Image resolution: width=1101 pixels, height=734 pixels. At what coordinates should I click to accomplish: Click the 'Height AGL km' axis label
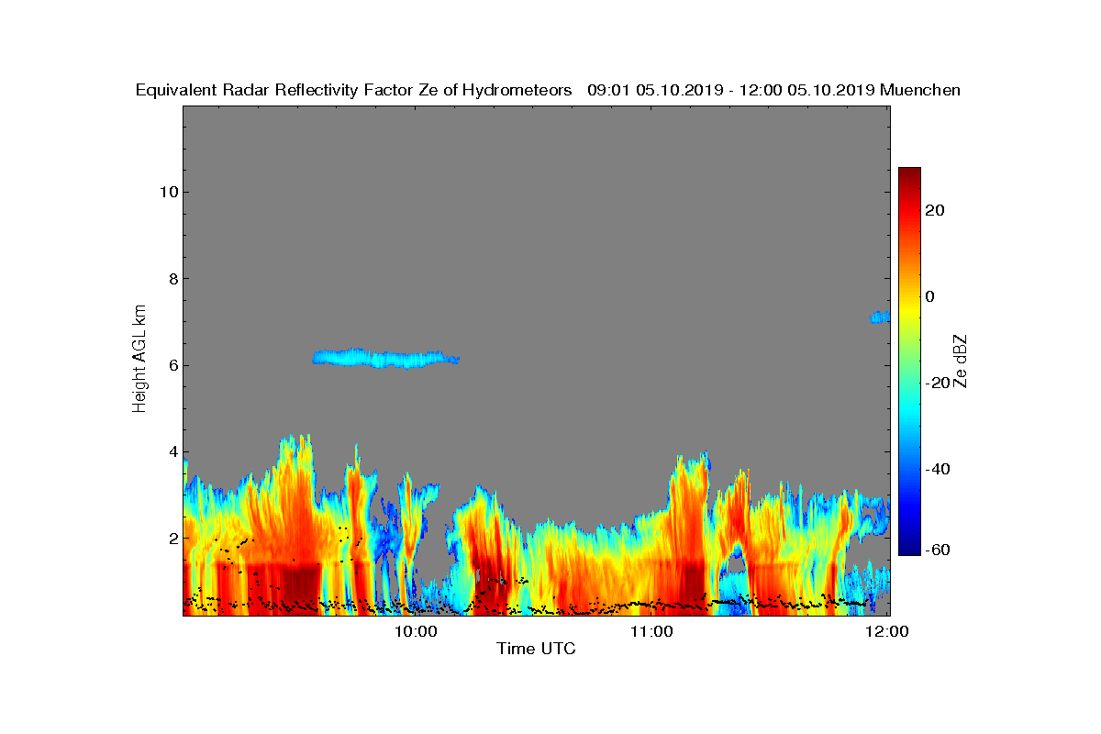[x=140, y=361]
